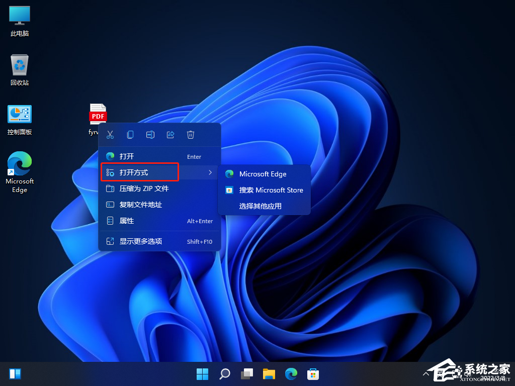Open Microsoft Store from the taskbar
Screen dimensions: 515x386
(313, 374)
